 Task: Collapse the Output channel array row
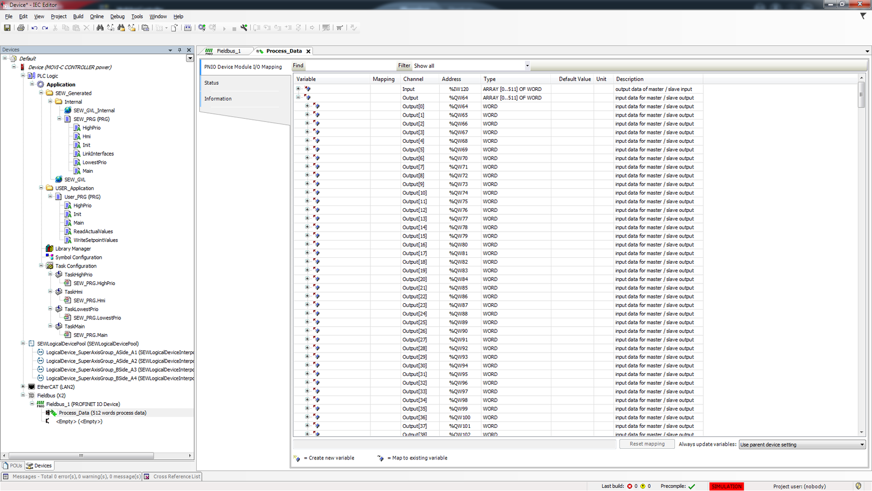pos(298,97)
